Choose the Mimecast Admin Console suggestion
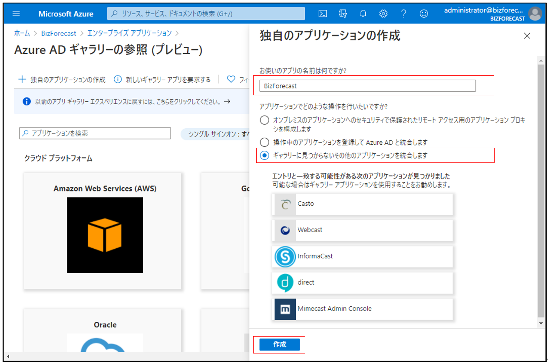Screen dimensions: 548x363 coord(363,309)
